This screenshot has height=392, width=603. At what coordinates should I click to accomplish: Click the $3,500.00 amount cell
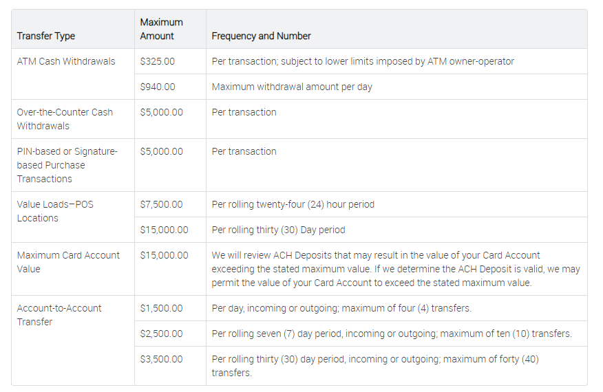[x=161, y=359]
